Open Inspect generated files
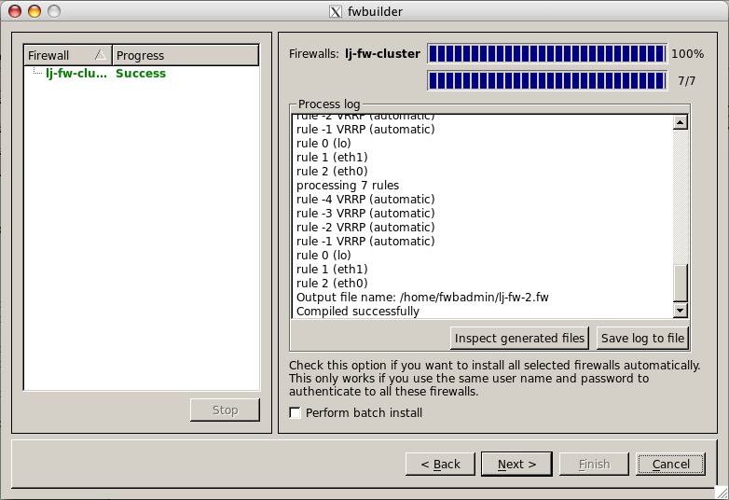The height and width of the screenshot is (500, 729). pyautogui.click(x=519, y=338)
